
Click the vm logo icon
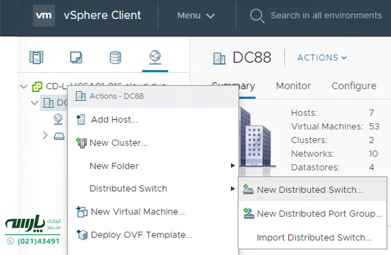(44, 15)
